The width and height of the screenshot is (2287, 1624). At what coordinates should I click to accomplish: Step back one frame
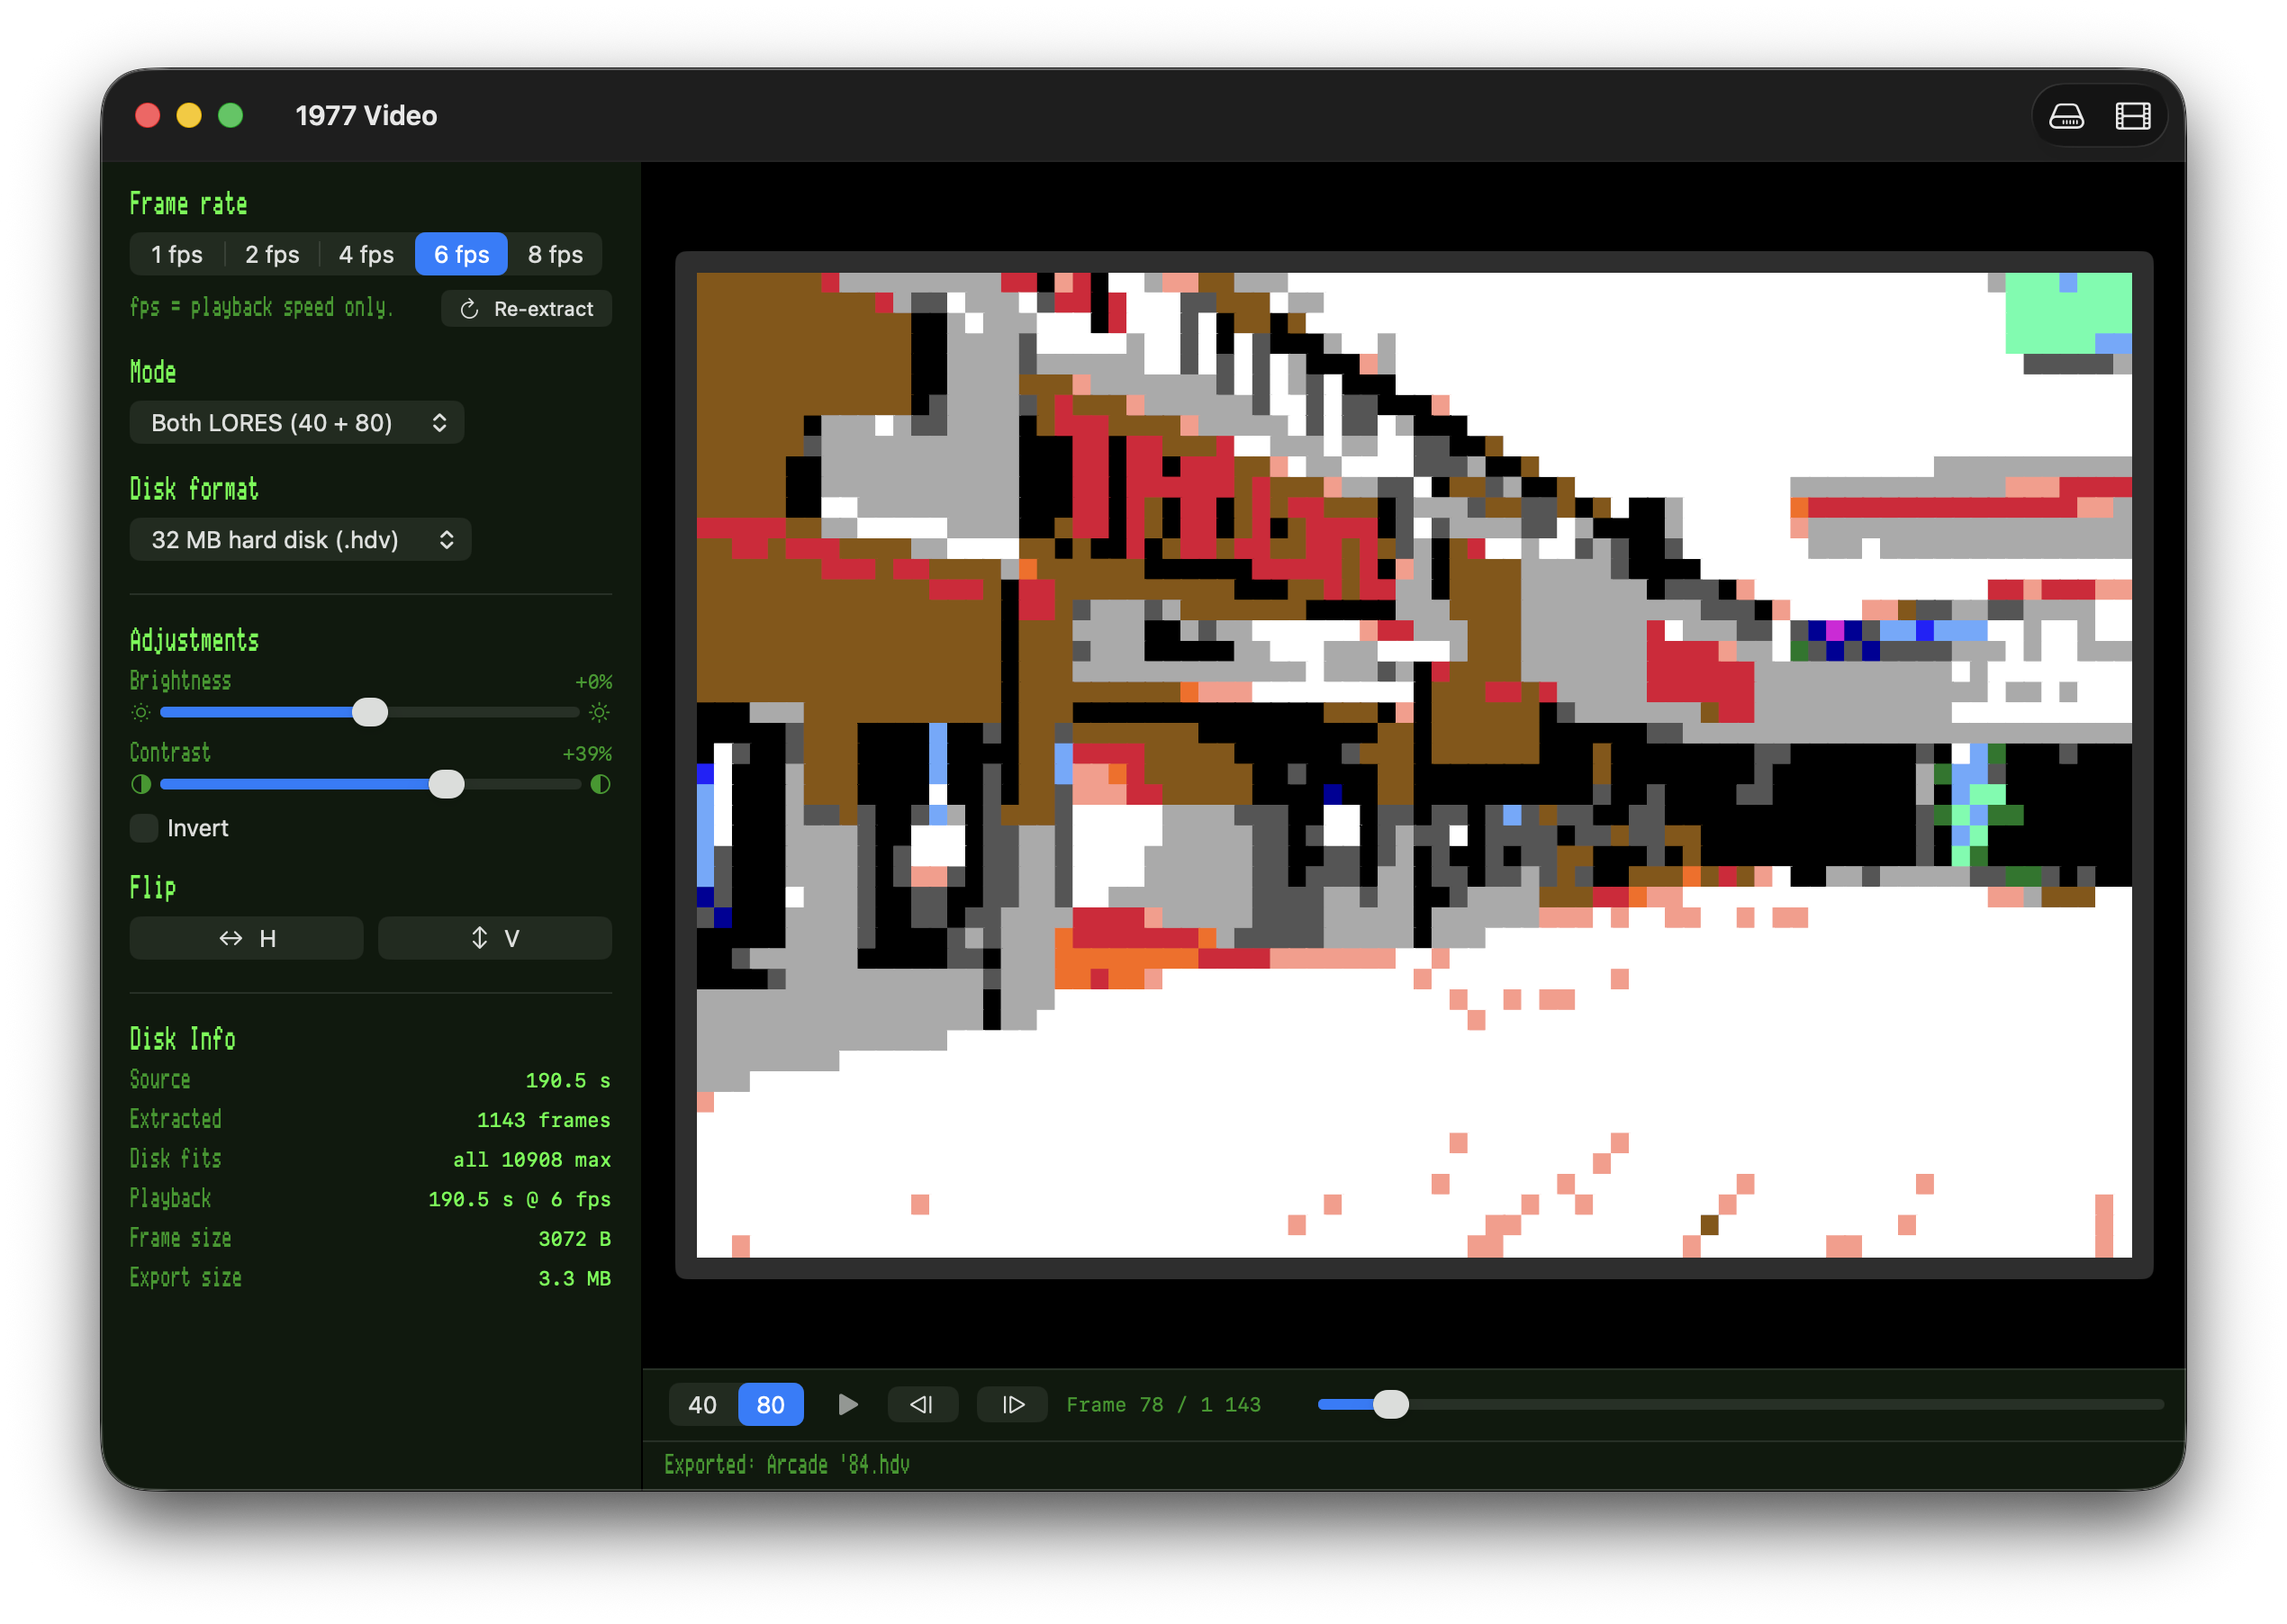(922, 1405)
